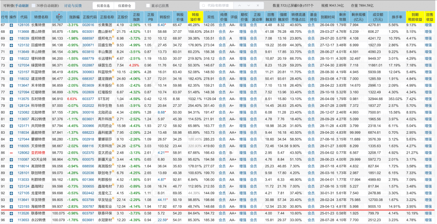This screenshot has height=224, width=437.
Task: Click the plus icon for 东时转债 row
Action: coord(11,98)
